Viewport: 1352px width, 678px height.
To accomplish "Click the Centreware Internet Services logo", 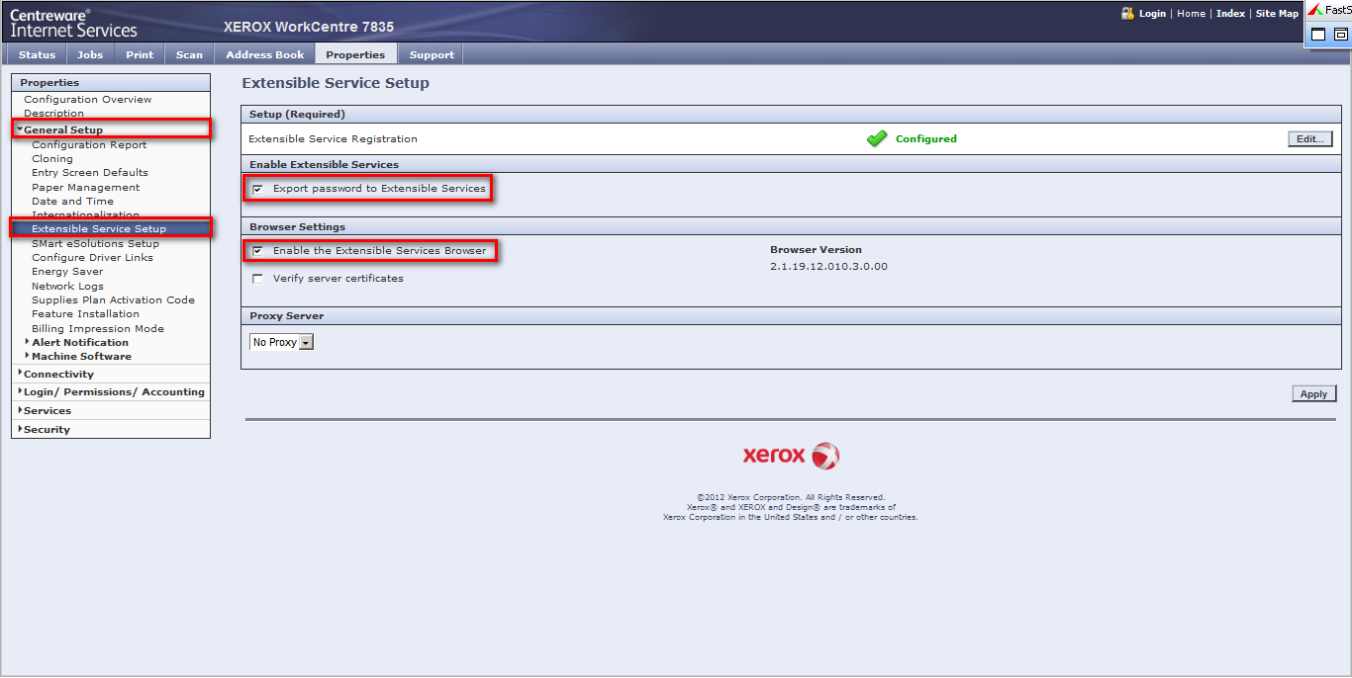I will pyautogui.click(x=74, y=23).
